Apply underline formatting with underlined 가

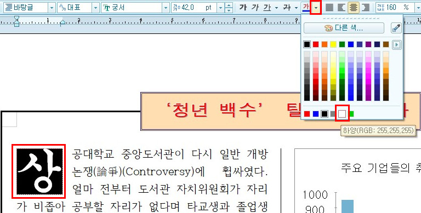click(267, 8)
